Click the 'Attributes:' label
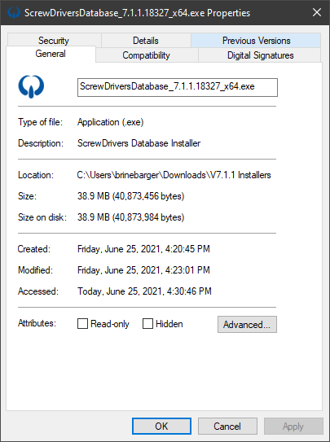This screenshot has height=442, width=330. pyautogui.click(x=37, y=323)
